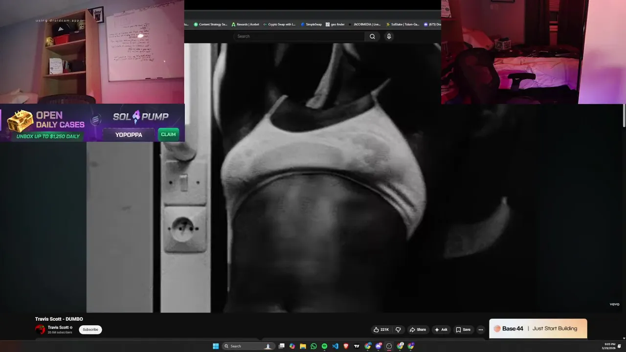
Task: Dislike the Travis Scott DUMBO video
Action: (x=398, y=330)
